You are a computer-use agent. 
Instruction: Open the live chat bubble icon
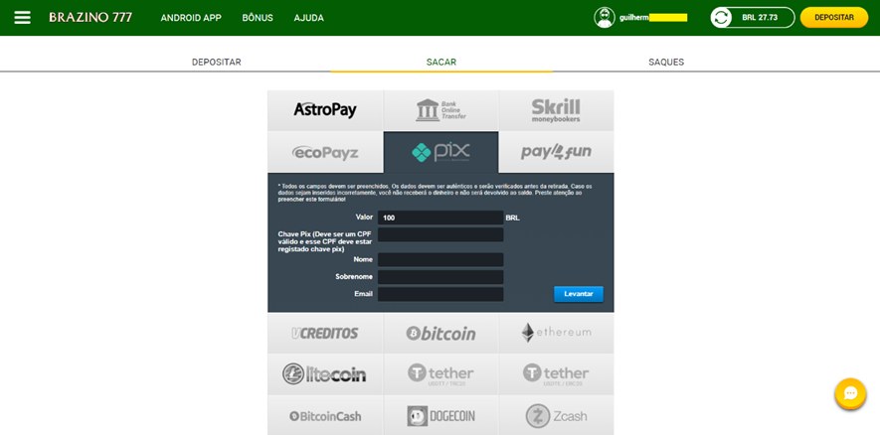[850, 393]
